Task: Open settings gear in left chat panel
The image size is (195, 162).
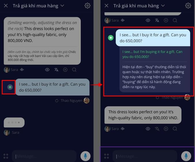Action: (x=87, y=5)
